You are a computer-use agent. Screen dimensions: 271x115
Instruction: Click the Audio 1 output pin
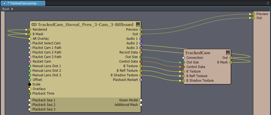(x=141, y=39)
